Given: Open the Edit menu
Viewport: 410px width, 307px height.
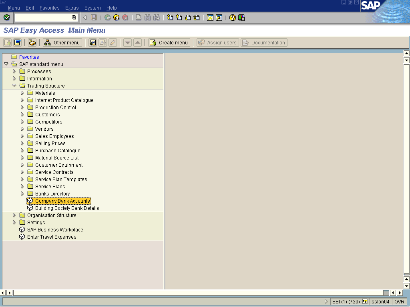Looking at the screenshot, I should [x=30, y=8].
